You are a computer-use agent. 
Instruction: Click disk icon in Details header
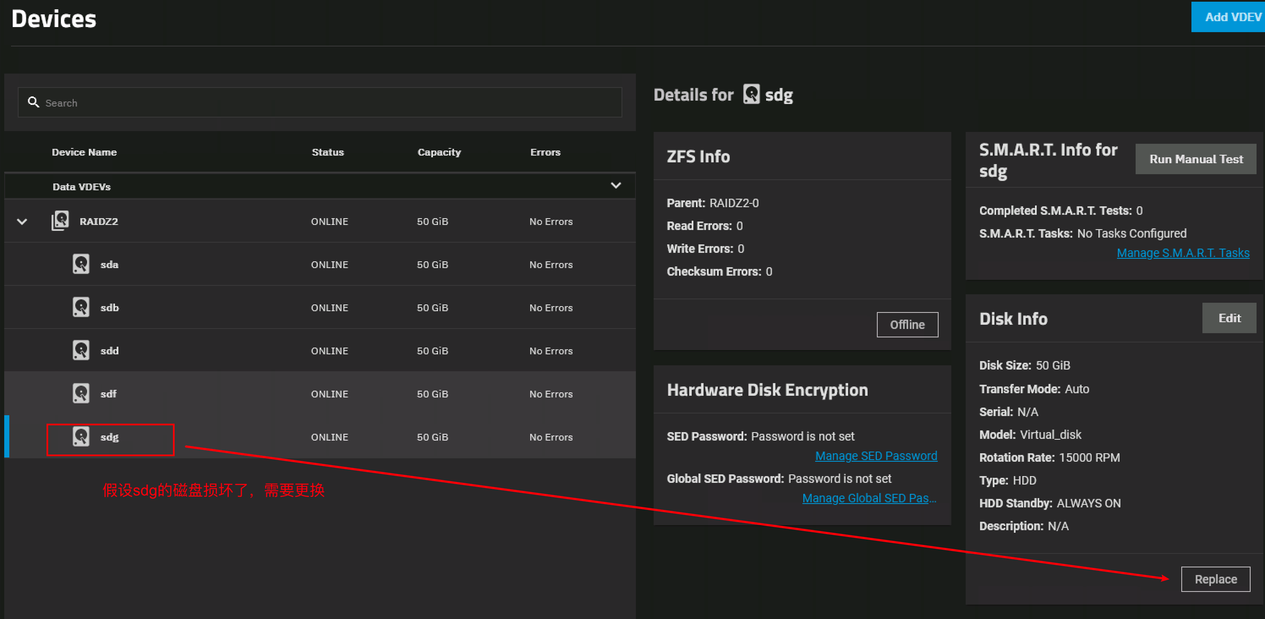coord(751,94)
